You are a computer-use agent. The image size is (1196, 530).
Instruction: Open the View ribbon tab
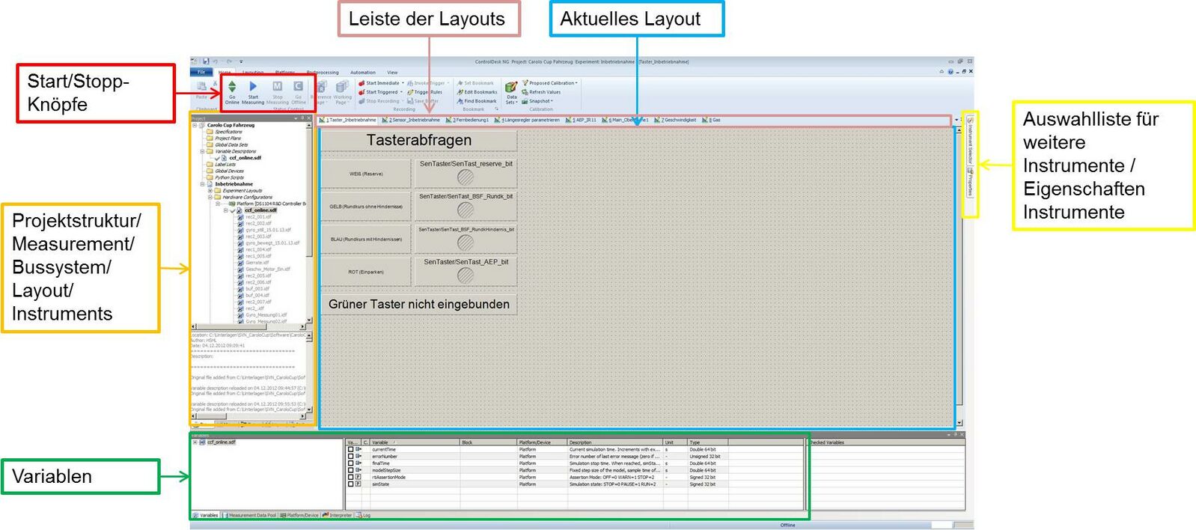392,73
